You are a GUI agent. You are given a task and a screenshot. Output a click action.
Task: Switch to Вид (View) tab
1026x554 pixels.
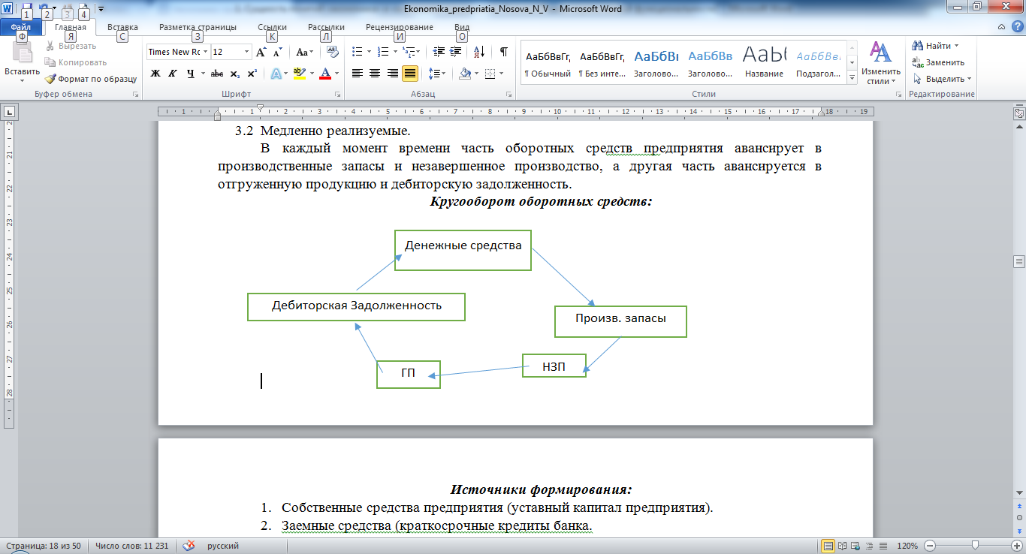[x=462, y=27]
